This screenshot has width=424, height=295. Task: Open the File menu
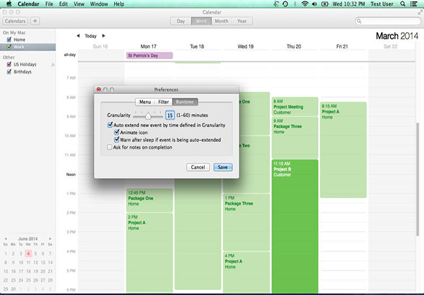coord(49,4)
